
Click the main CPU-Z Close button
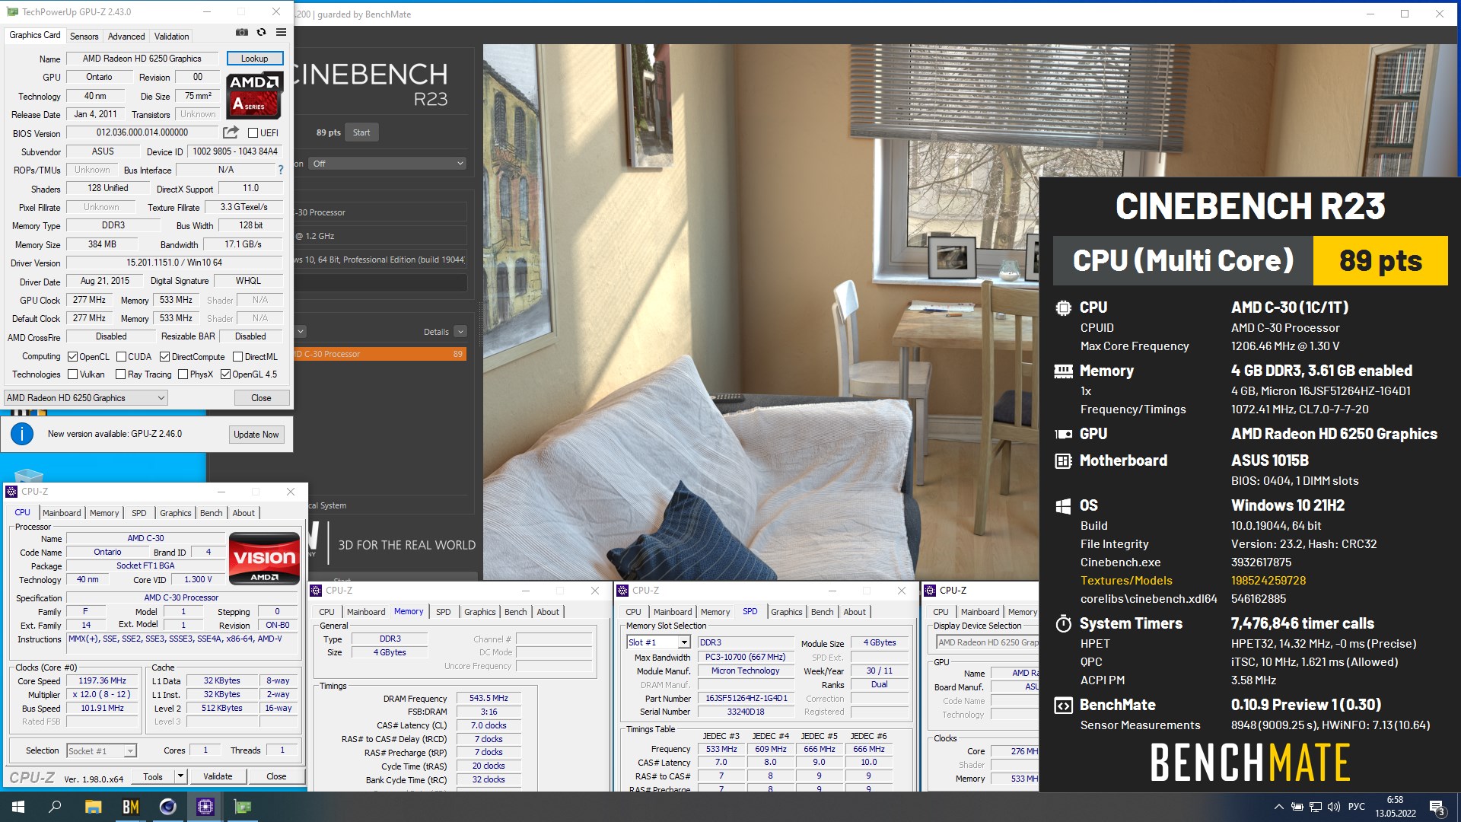(x=276, y=776)
